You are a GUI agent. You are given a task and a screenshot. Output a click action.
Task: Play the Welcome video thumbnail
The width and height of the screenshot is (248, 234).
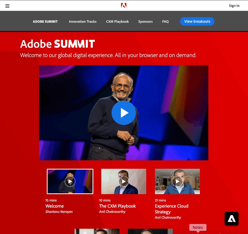click(70, 181)
